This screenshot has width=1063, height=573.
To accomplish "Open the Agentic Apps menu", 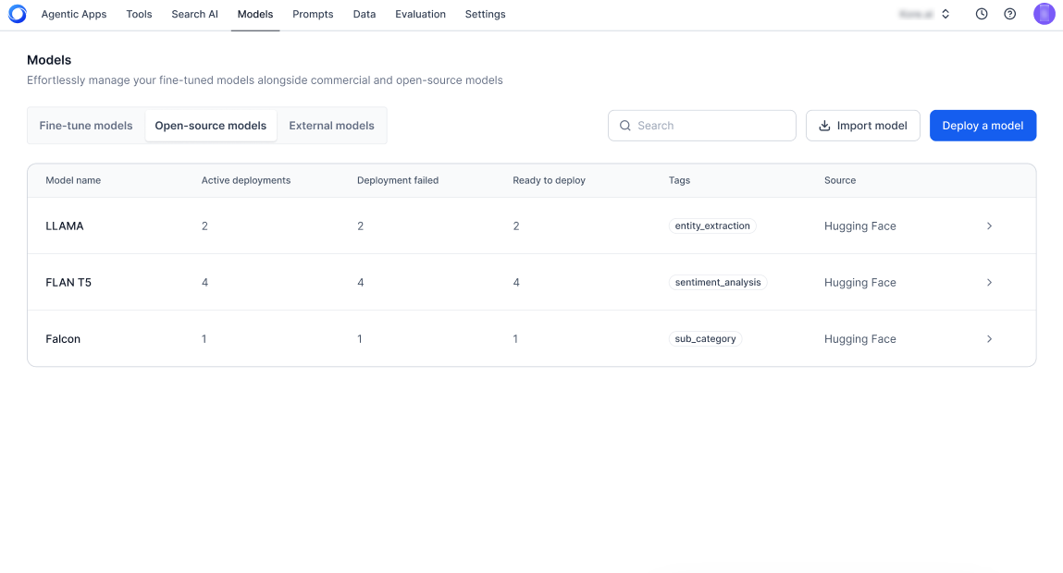I will click(74, 15).
